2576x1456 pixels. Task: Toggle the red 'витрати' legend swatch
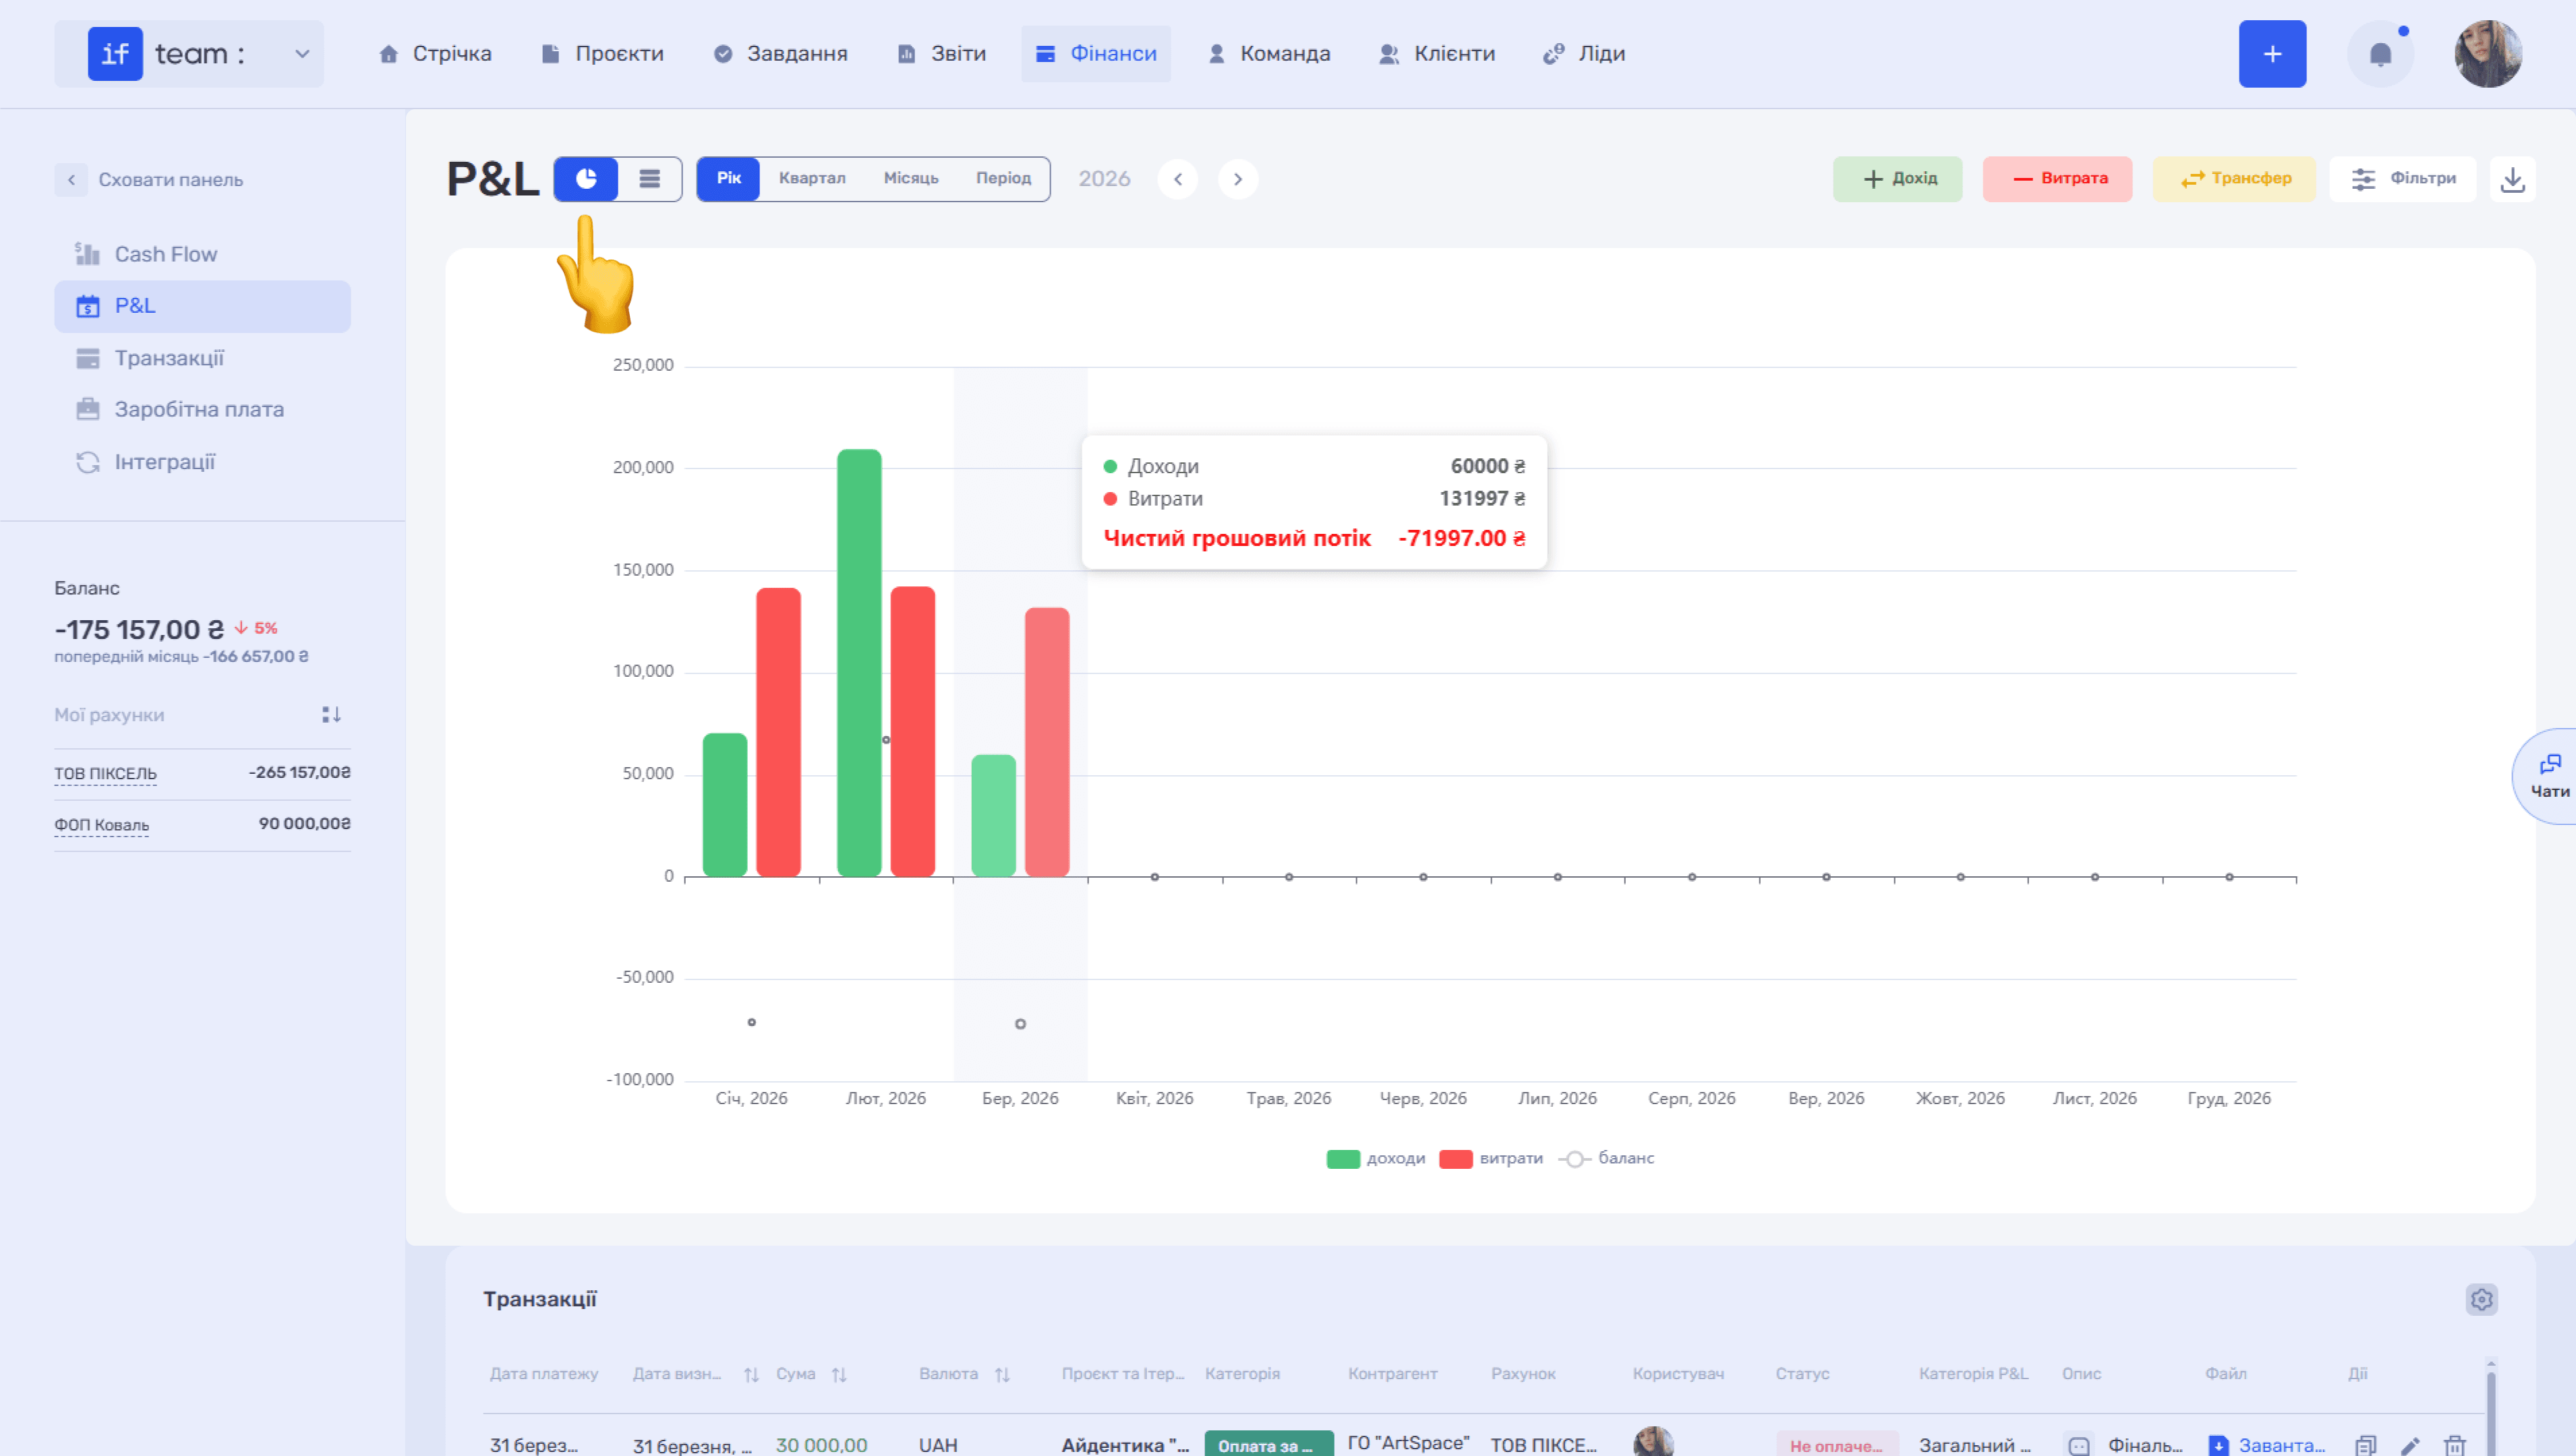(1455, 1159)
